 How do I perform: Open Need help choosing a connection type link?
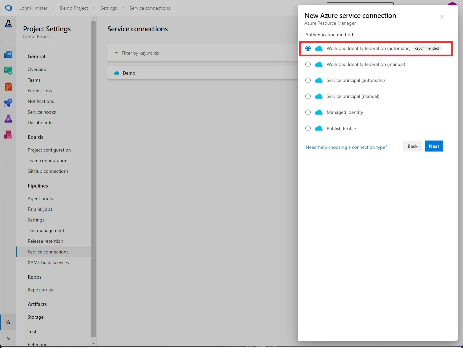click(x=346, y=147)
